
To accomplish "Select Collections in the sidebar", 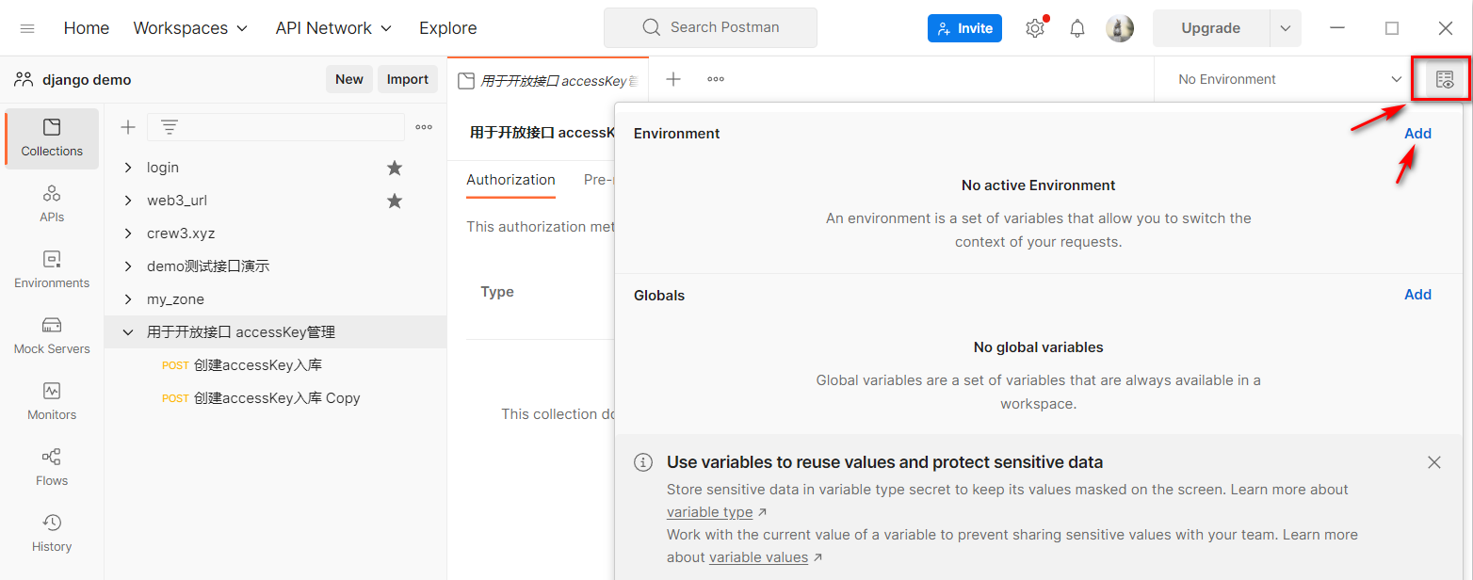I will [52, 138].
